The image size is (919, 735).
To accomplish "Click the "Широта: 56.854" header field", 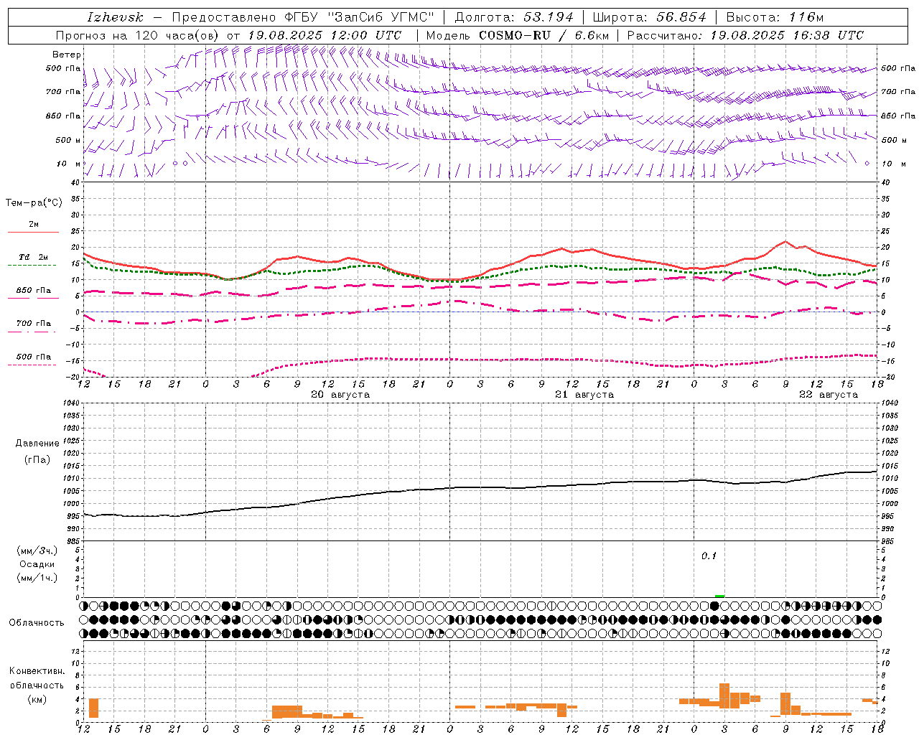I will [x=650, y=17].
